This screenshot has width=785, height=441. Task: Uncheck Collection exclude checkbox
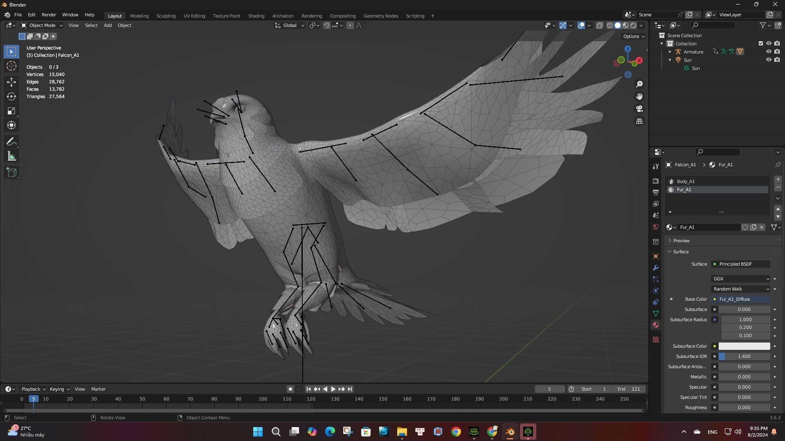click(x=761, y=43)
